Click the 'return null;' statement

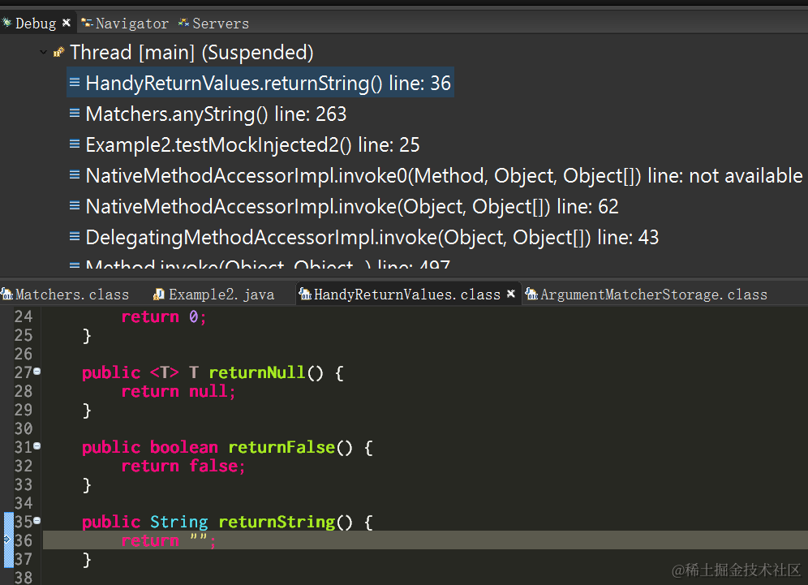click(178, 391)
